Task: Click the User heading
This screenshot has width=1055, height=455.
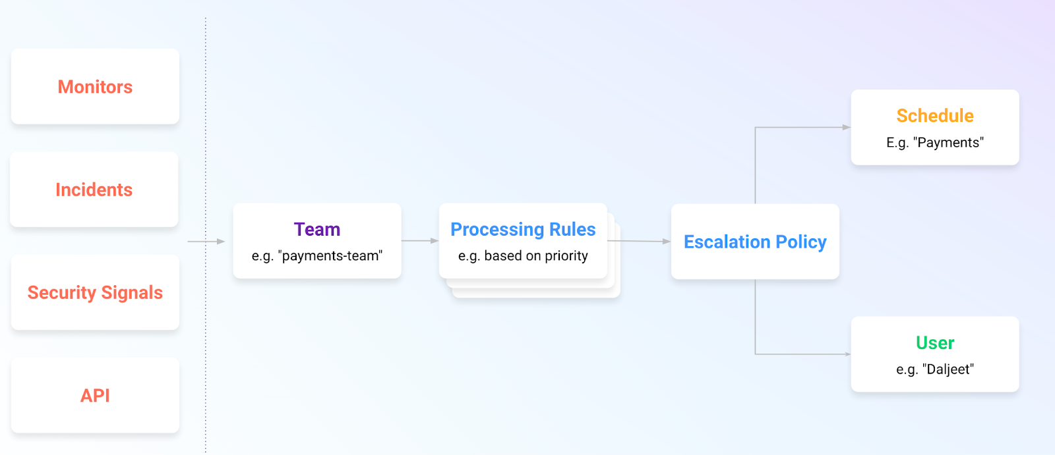Action: pyautogui.click(x=935, y=343)
